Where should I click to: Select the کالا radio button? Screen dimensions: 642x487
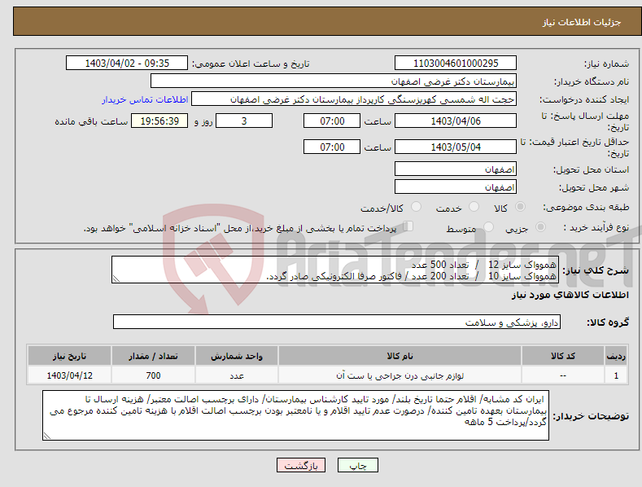(x=520, y=207)
